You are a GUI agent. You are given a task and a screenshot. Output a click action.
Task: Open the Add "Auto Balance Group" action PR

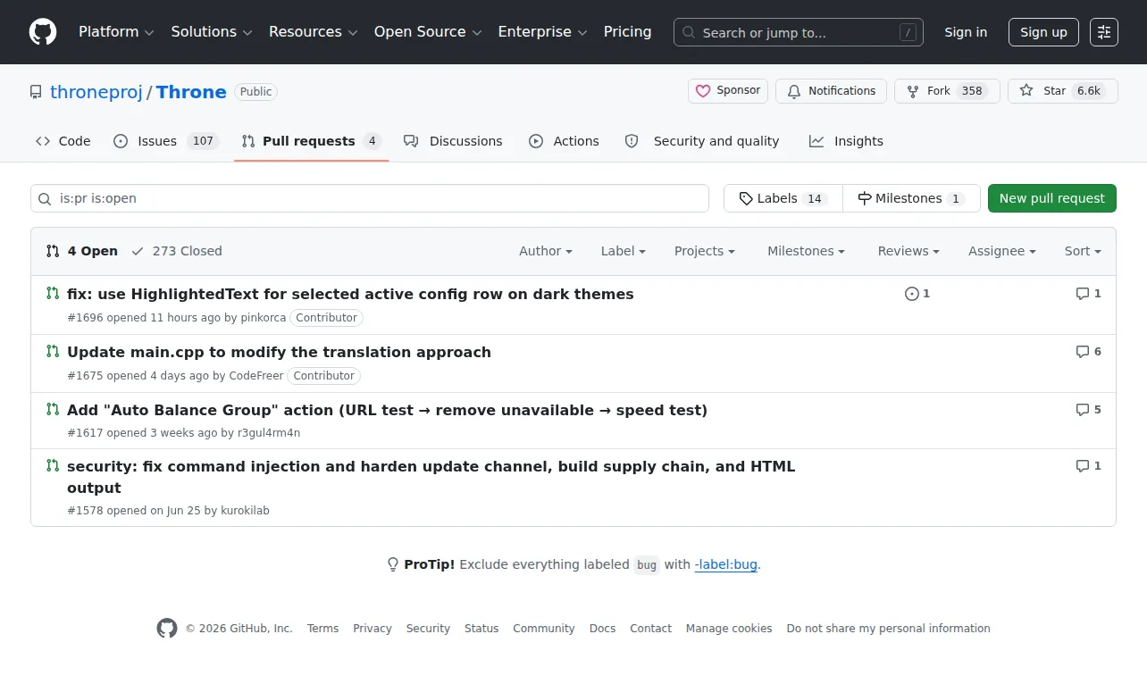tap(387, 410)
